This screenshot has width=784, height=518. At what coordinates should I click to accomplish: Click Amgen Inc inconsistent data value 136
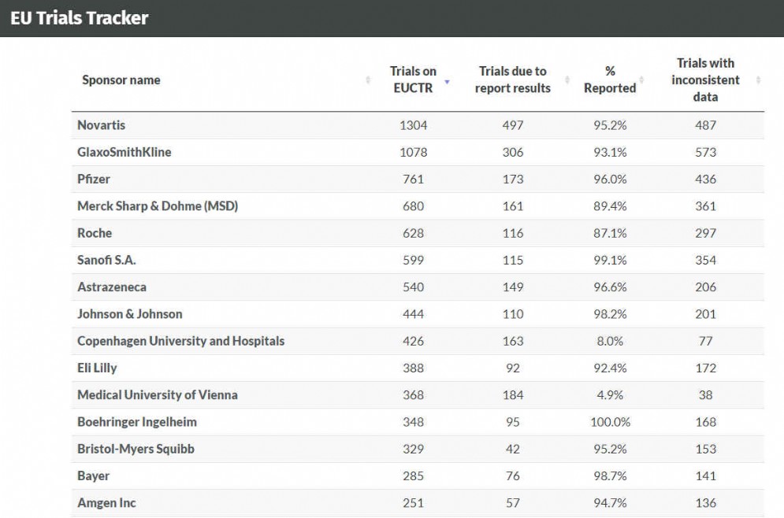[705, 502]
